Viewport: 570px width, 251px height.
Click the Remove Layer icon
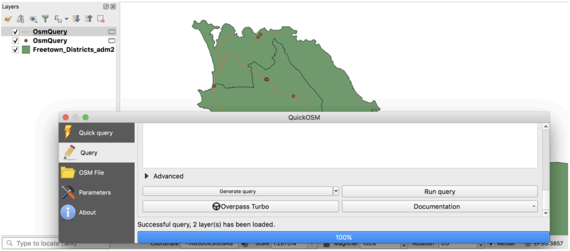(x=101, y=19)
